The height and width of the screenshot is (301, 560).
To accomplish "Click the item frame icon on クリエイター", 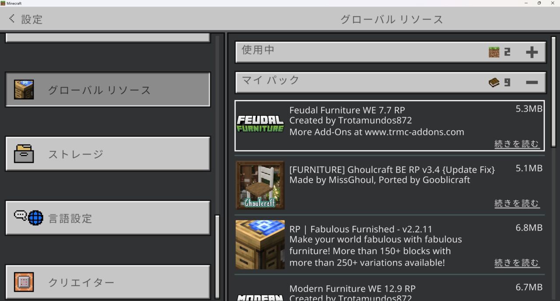I will click(x=24, y=282).
